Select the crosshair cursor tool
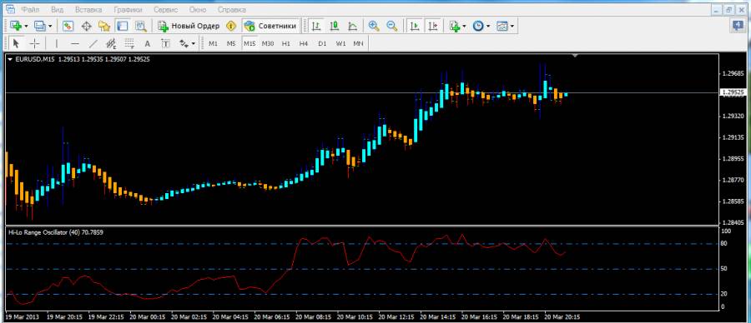 point(34,43)
